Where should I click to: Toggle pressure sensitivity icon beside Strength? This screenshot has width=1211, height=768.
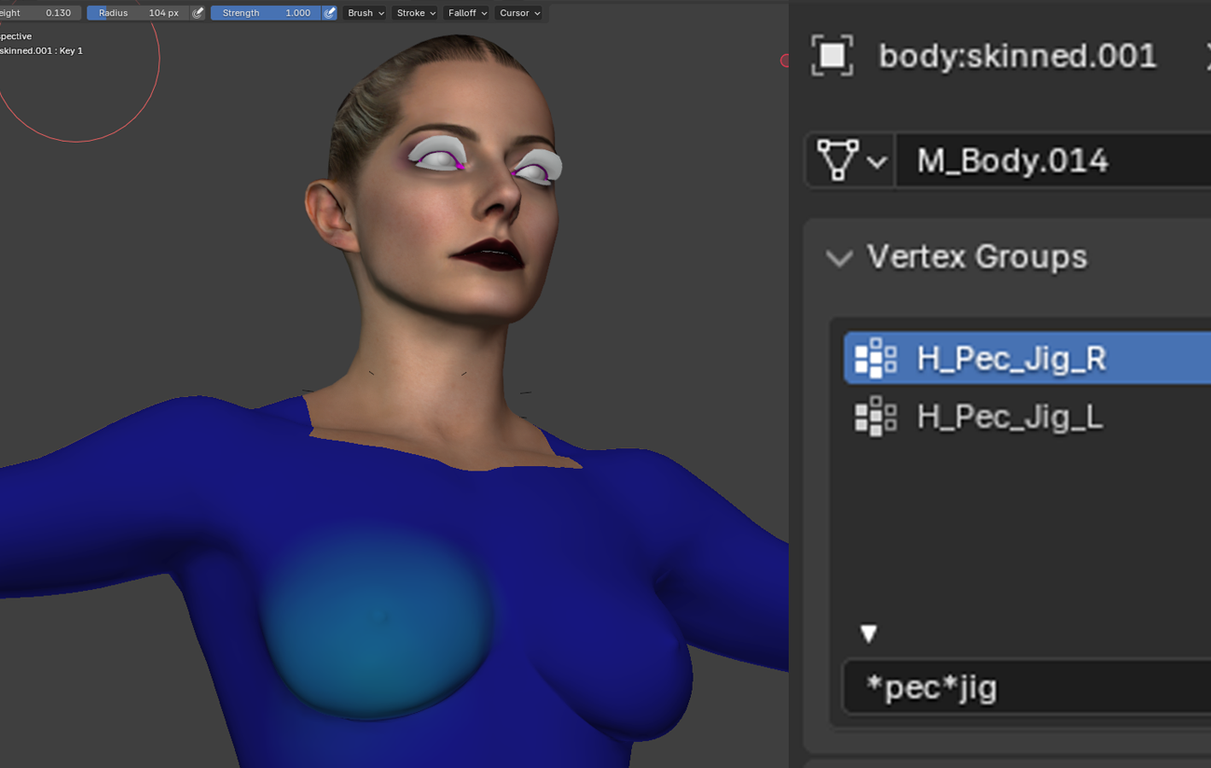330,13
